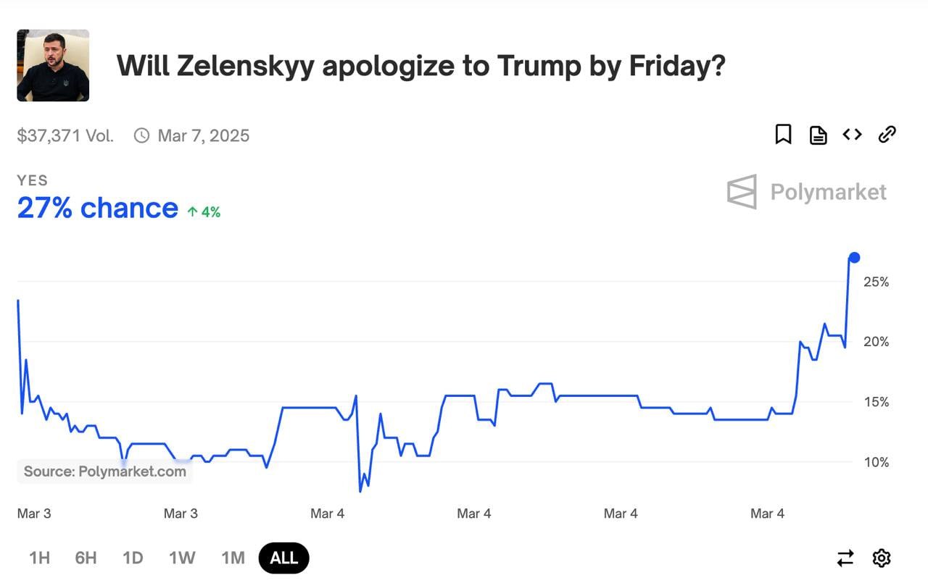Click the embed code icon

852,135
